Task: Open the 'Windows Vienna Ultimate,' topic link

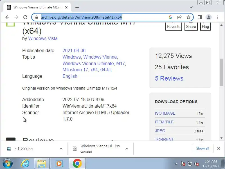Action: 89,63
